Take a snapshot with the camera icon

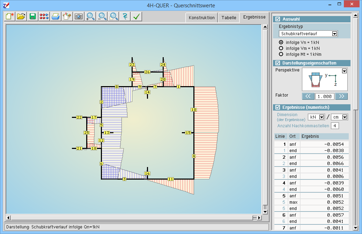79,16
